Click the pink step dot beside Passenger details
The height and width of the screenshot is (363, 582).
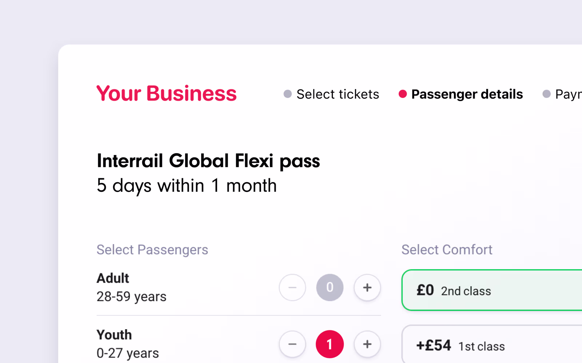(403, 94)
